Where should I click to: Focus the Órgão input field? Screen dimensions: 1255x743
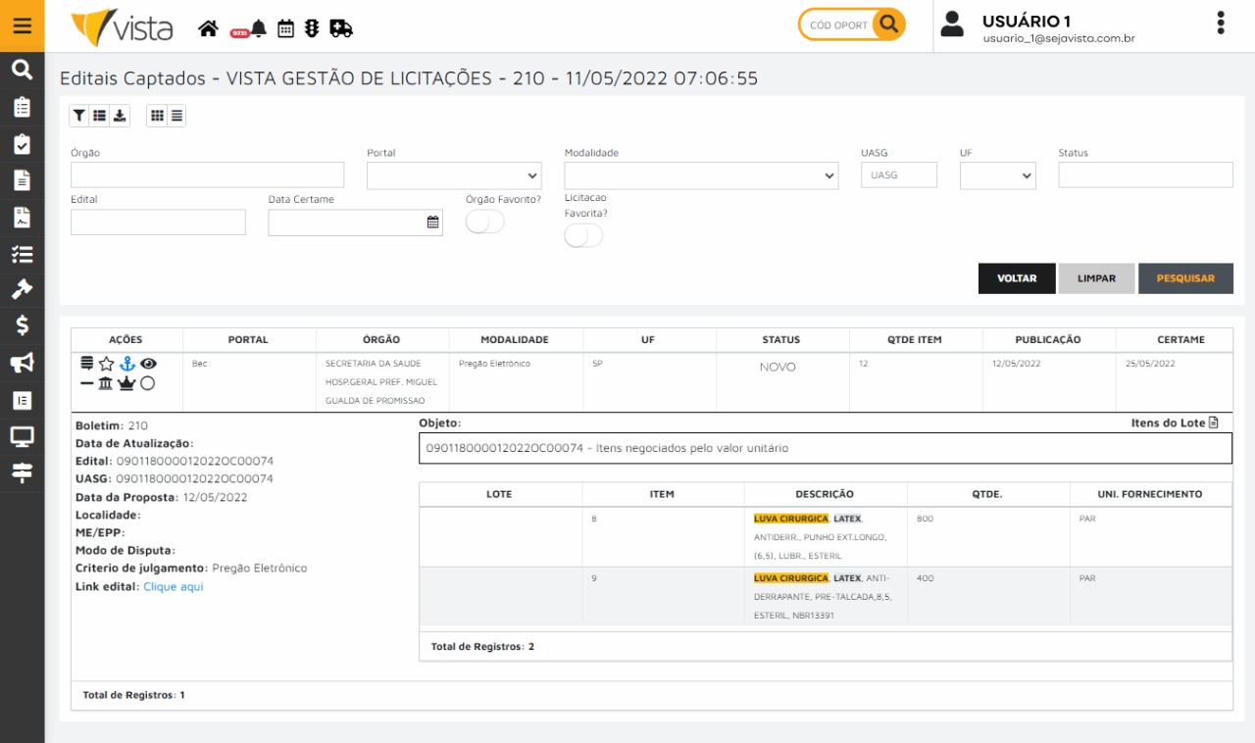[208, 174]
